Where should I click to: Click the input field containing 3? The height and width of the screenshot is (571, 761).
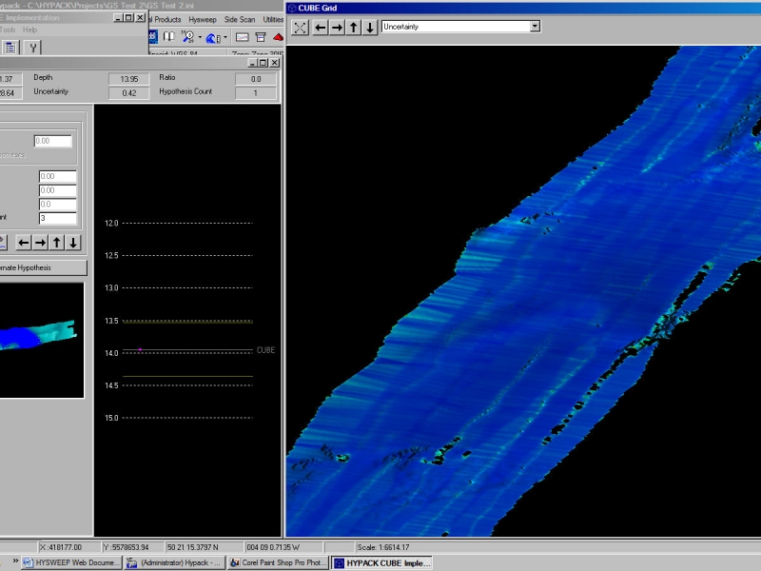57,219
